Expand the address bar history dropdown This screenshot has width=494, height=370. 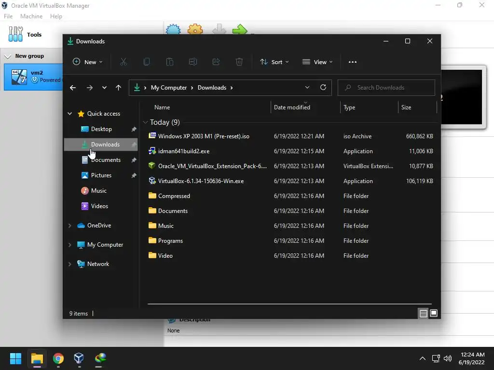(307, 88)
